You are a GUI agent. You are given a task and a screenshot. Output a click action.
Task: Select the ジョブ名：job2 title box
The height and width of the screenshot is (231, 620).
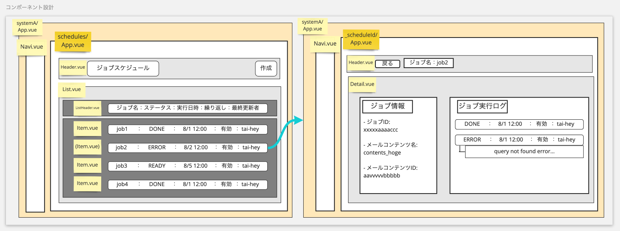[x=428, y=63]
